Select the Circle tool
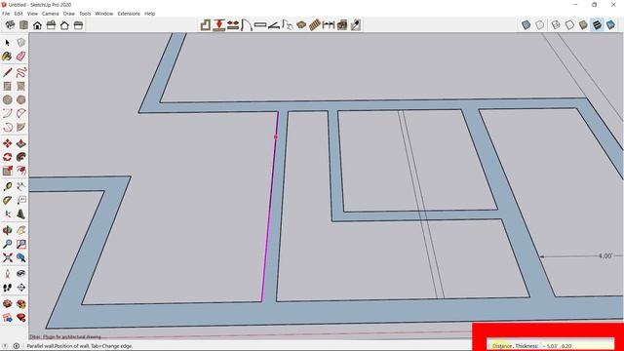Image resolution: width=624 pixels, height=351 pixels. [x=7, y=99]
